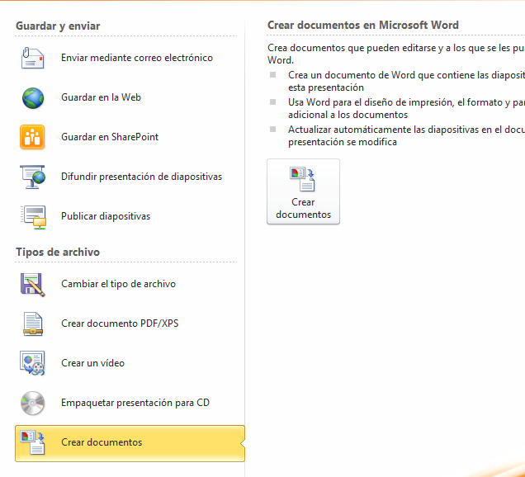This screenshot has width=525, height=477.
Task: Click the icon in the highlighted Crear documentos row
Action: [32, 442]
